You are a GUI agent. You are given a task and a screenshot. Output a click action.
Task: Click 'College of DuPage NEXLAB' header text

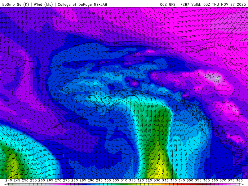(82, 4)
